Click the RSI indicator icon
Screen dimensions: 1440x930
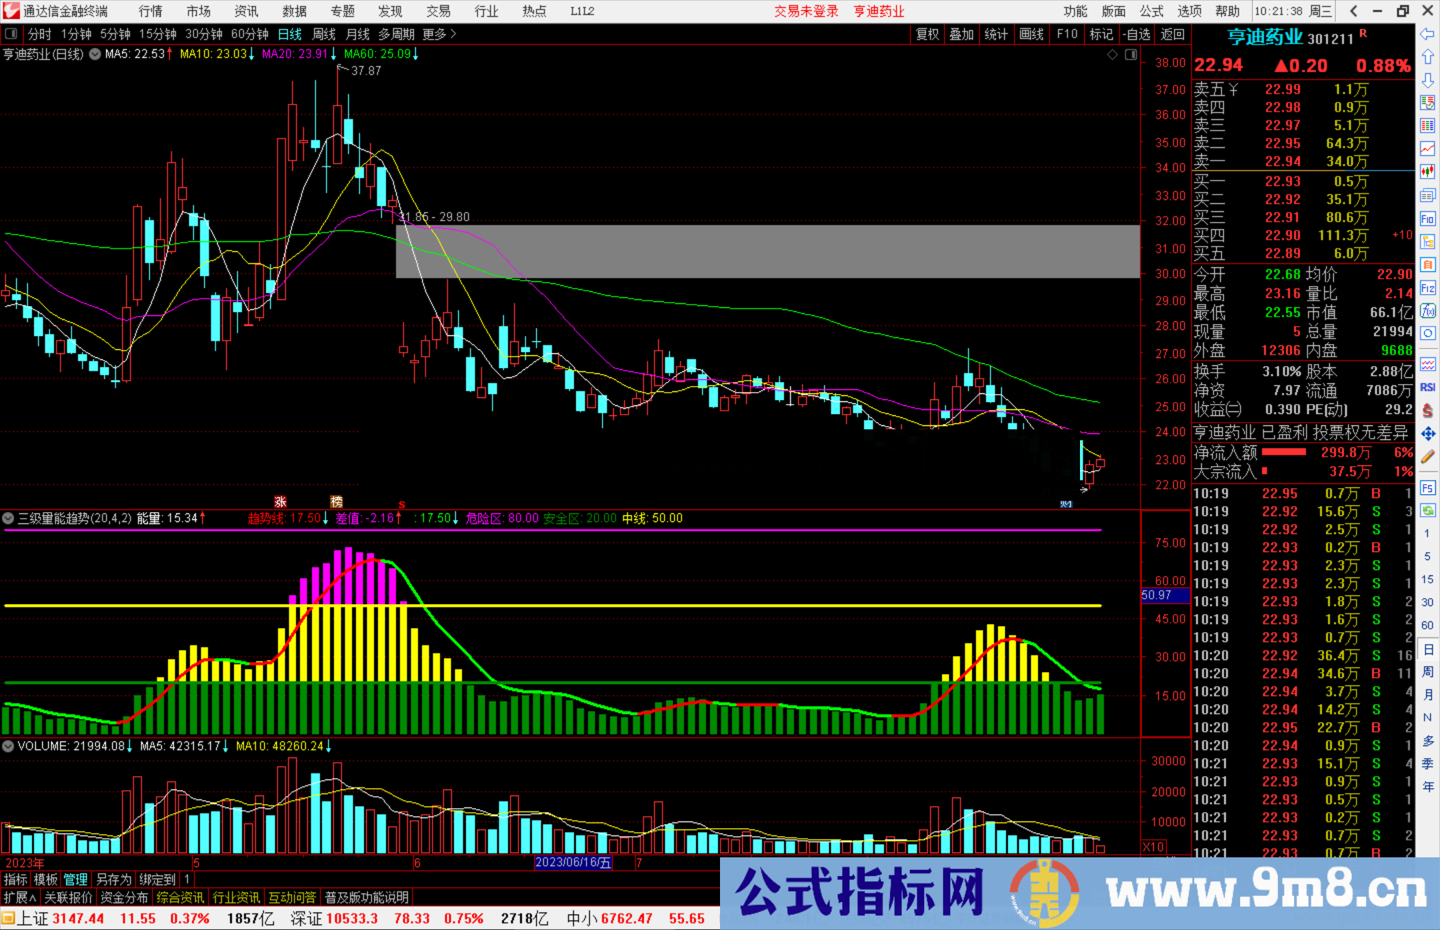(x=1427, y=387)
